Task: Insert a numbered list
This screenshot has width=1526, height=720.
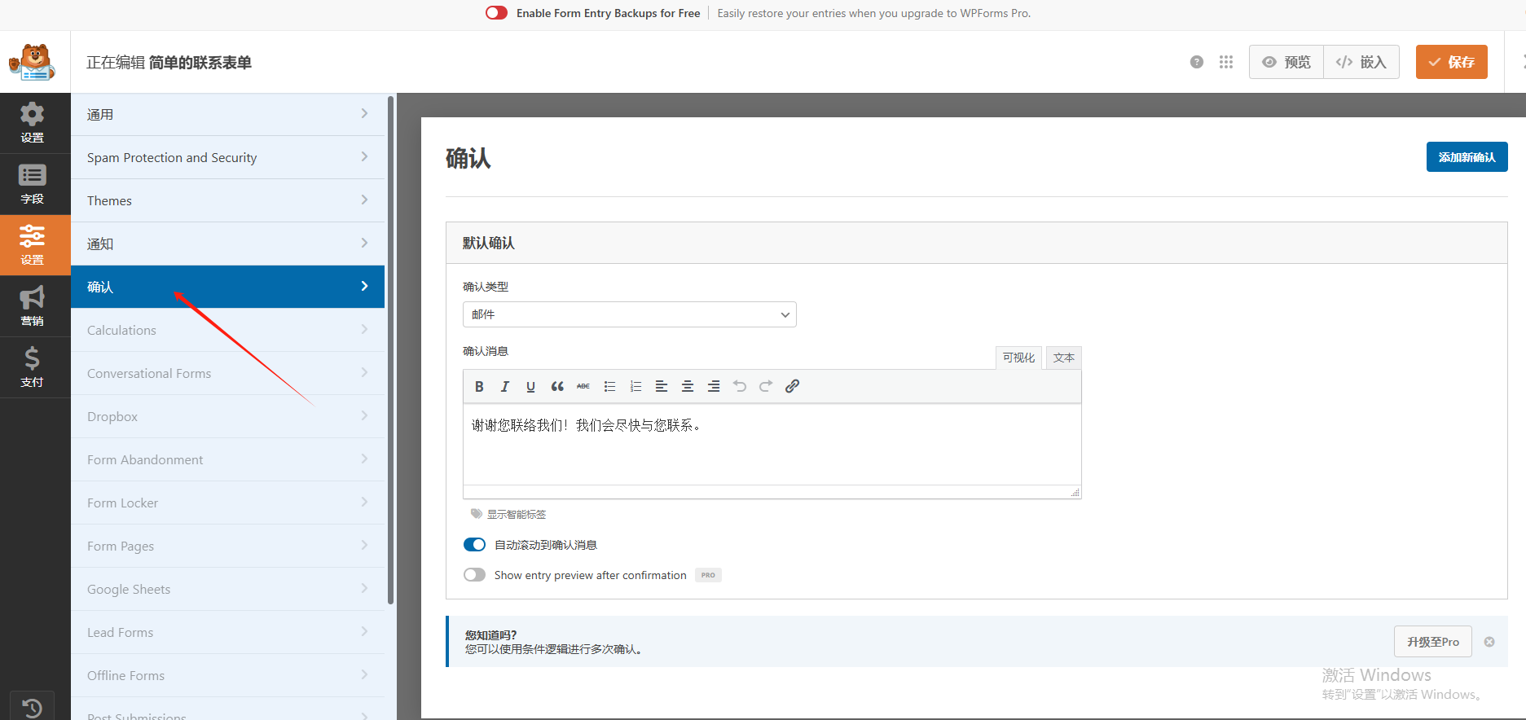Action: pos(635,387)
